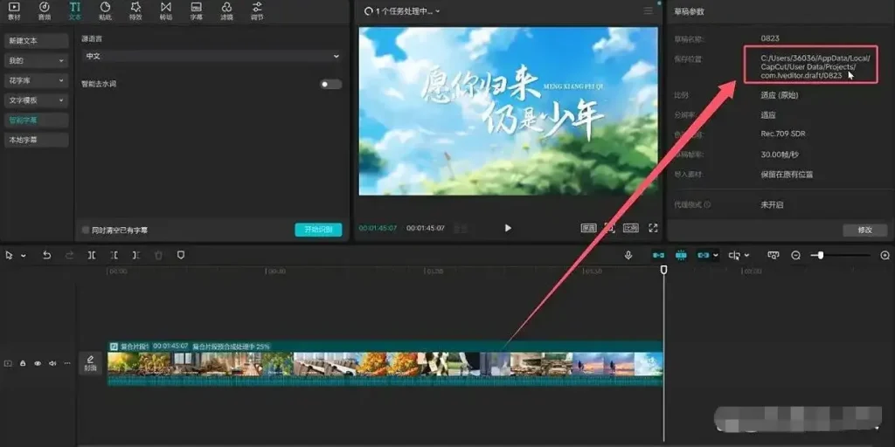
Task: Click the microphone record voiceover icon
Action: point(628,256)
